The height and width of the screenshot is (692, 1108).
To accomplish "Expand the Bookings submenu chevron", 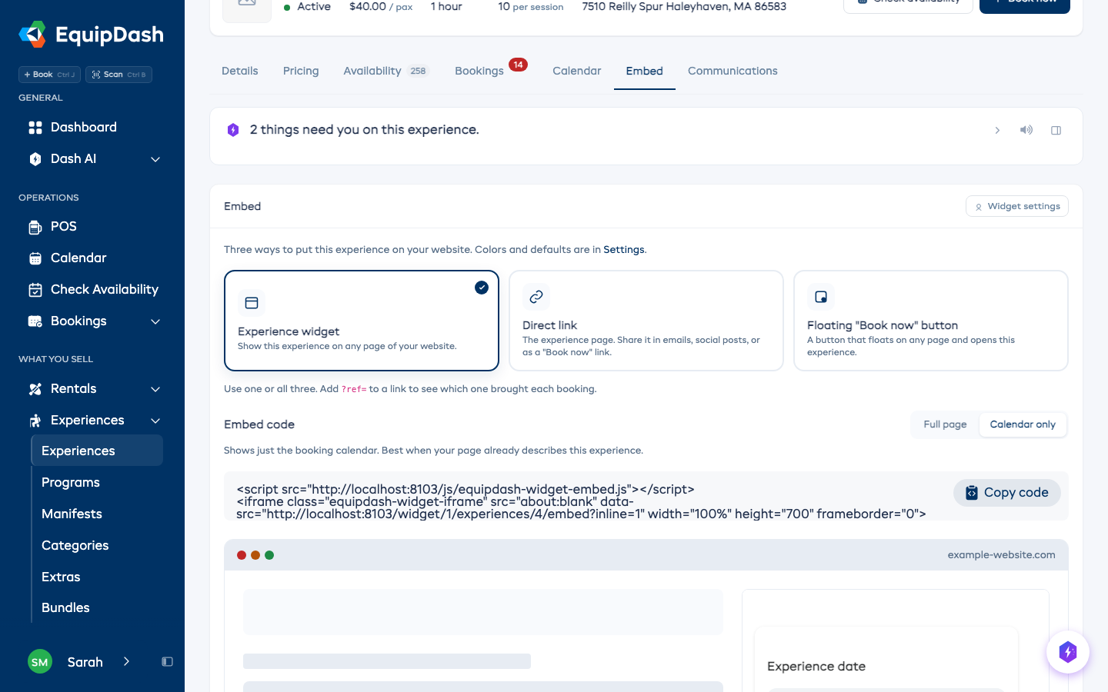I will pyautogui.click(x=155, y=321).
